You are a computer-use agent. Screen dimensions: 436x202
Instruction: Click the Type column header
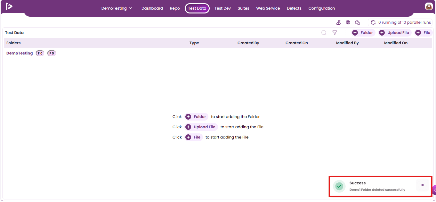[194, 43]
